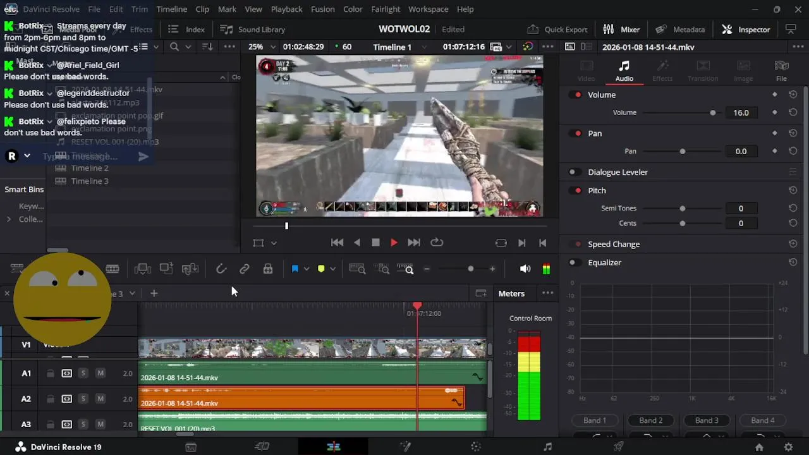The width and height of the screenshot is (809, 455).
Task: Play in reverse button
Action: click(357, 243)
